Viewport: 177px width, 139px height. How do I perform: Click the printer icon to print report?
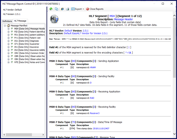click(x=68, y=9)
